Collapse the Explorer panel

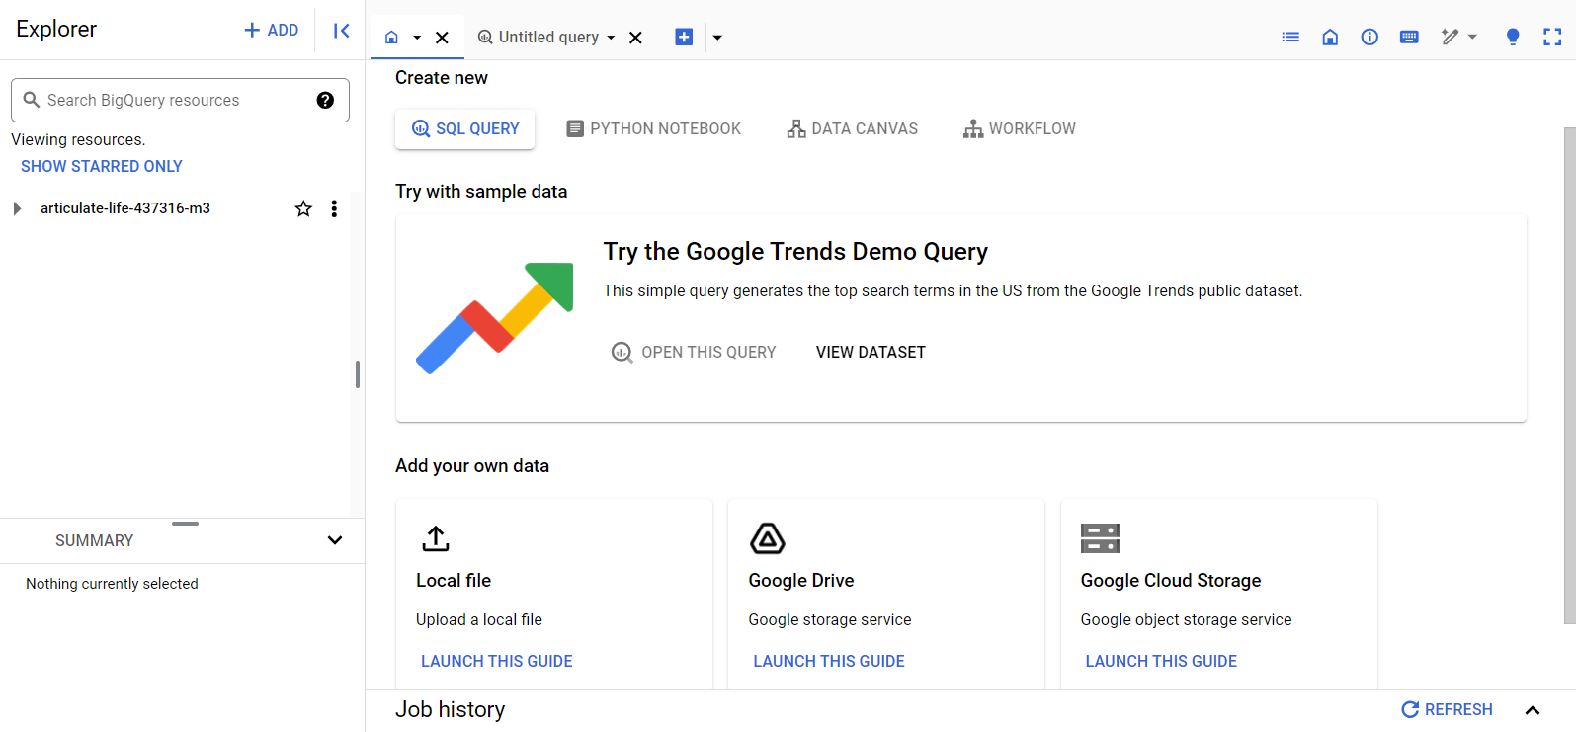(341, 31)
